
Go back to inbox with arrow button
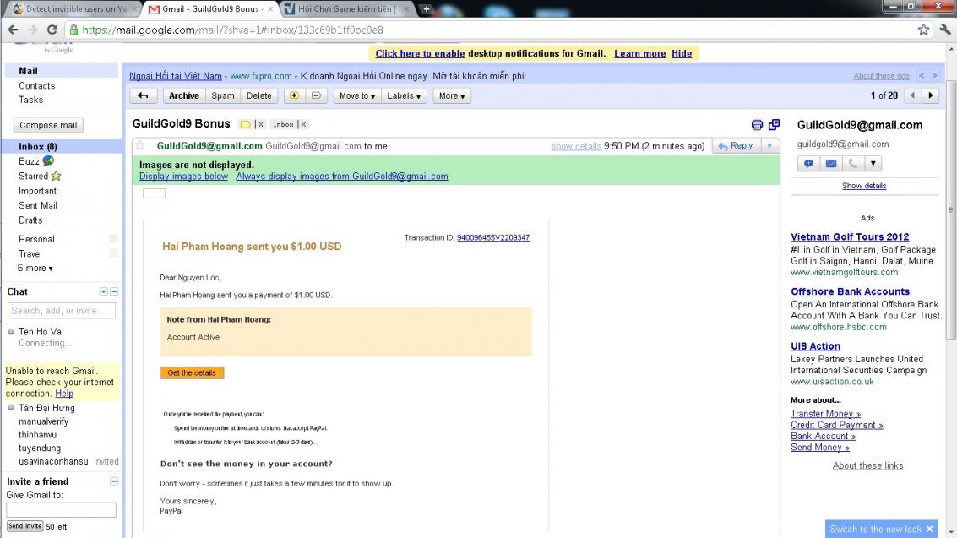click(144, 95)
